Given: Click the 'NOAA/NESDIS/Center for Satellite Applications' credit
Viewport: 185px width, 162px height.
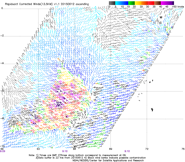Looking at the screenshot, I should [108, 161].
